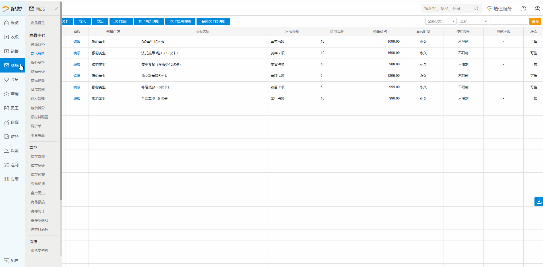
Task: Open 商品分类 in the product submenu
Action: pyautogui.click(x=38, y=72)
